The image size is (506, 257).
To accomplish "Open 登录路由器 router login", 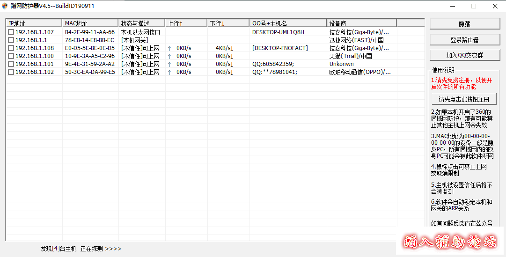I will (x=464, y=40).
